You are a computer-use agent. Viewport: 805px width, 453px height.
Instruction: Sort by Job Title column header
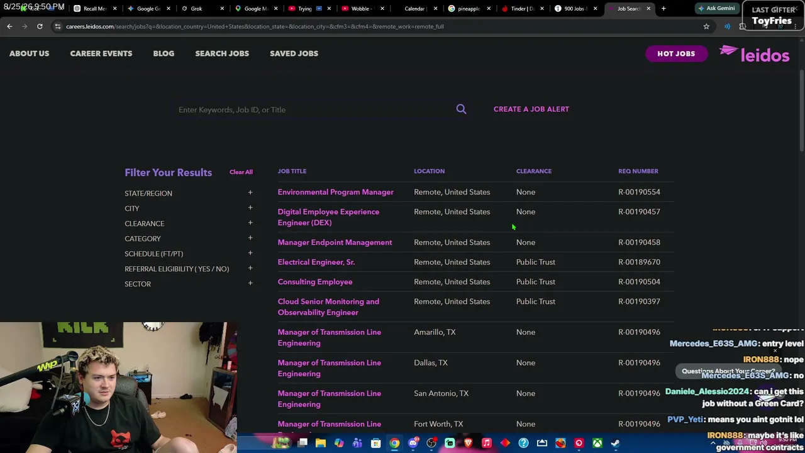292,171
